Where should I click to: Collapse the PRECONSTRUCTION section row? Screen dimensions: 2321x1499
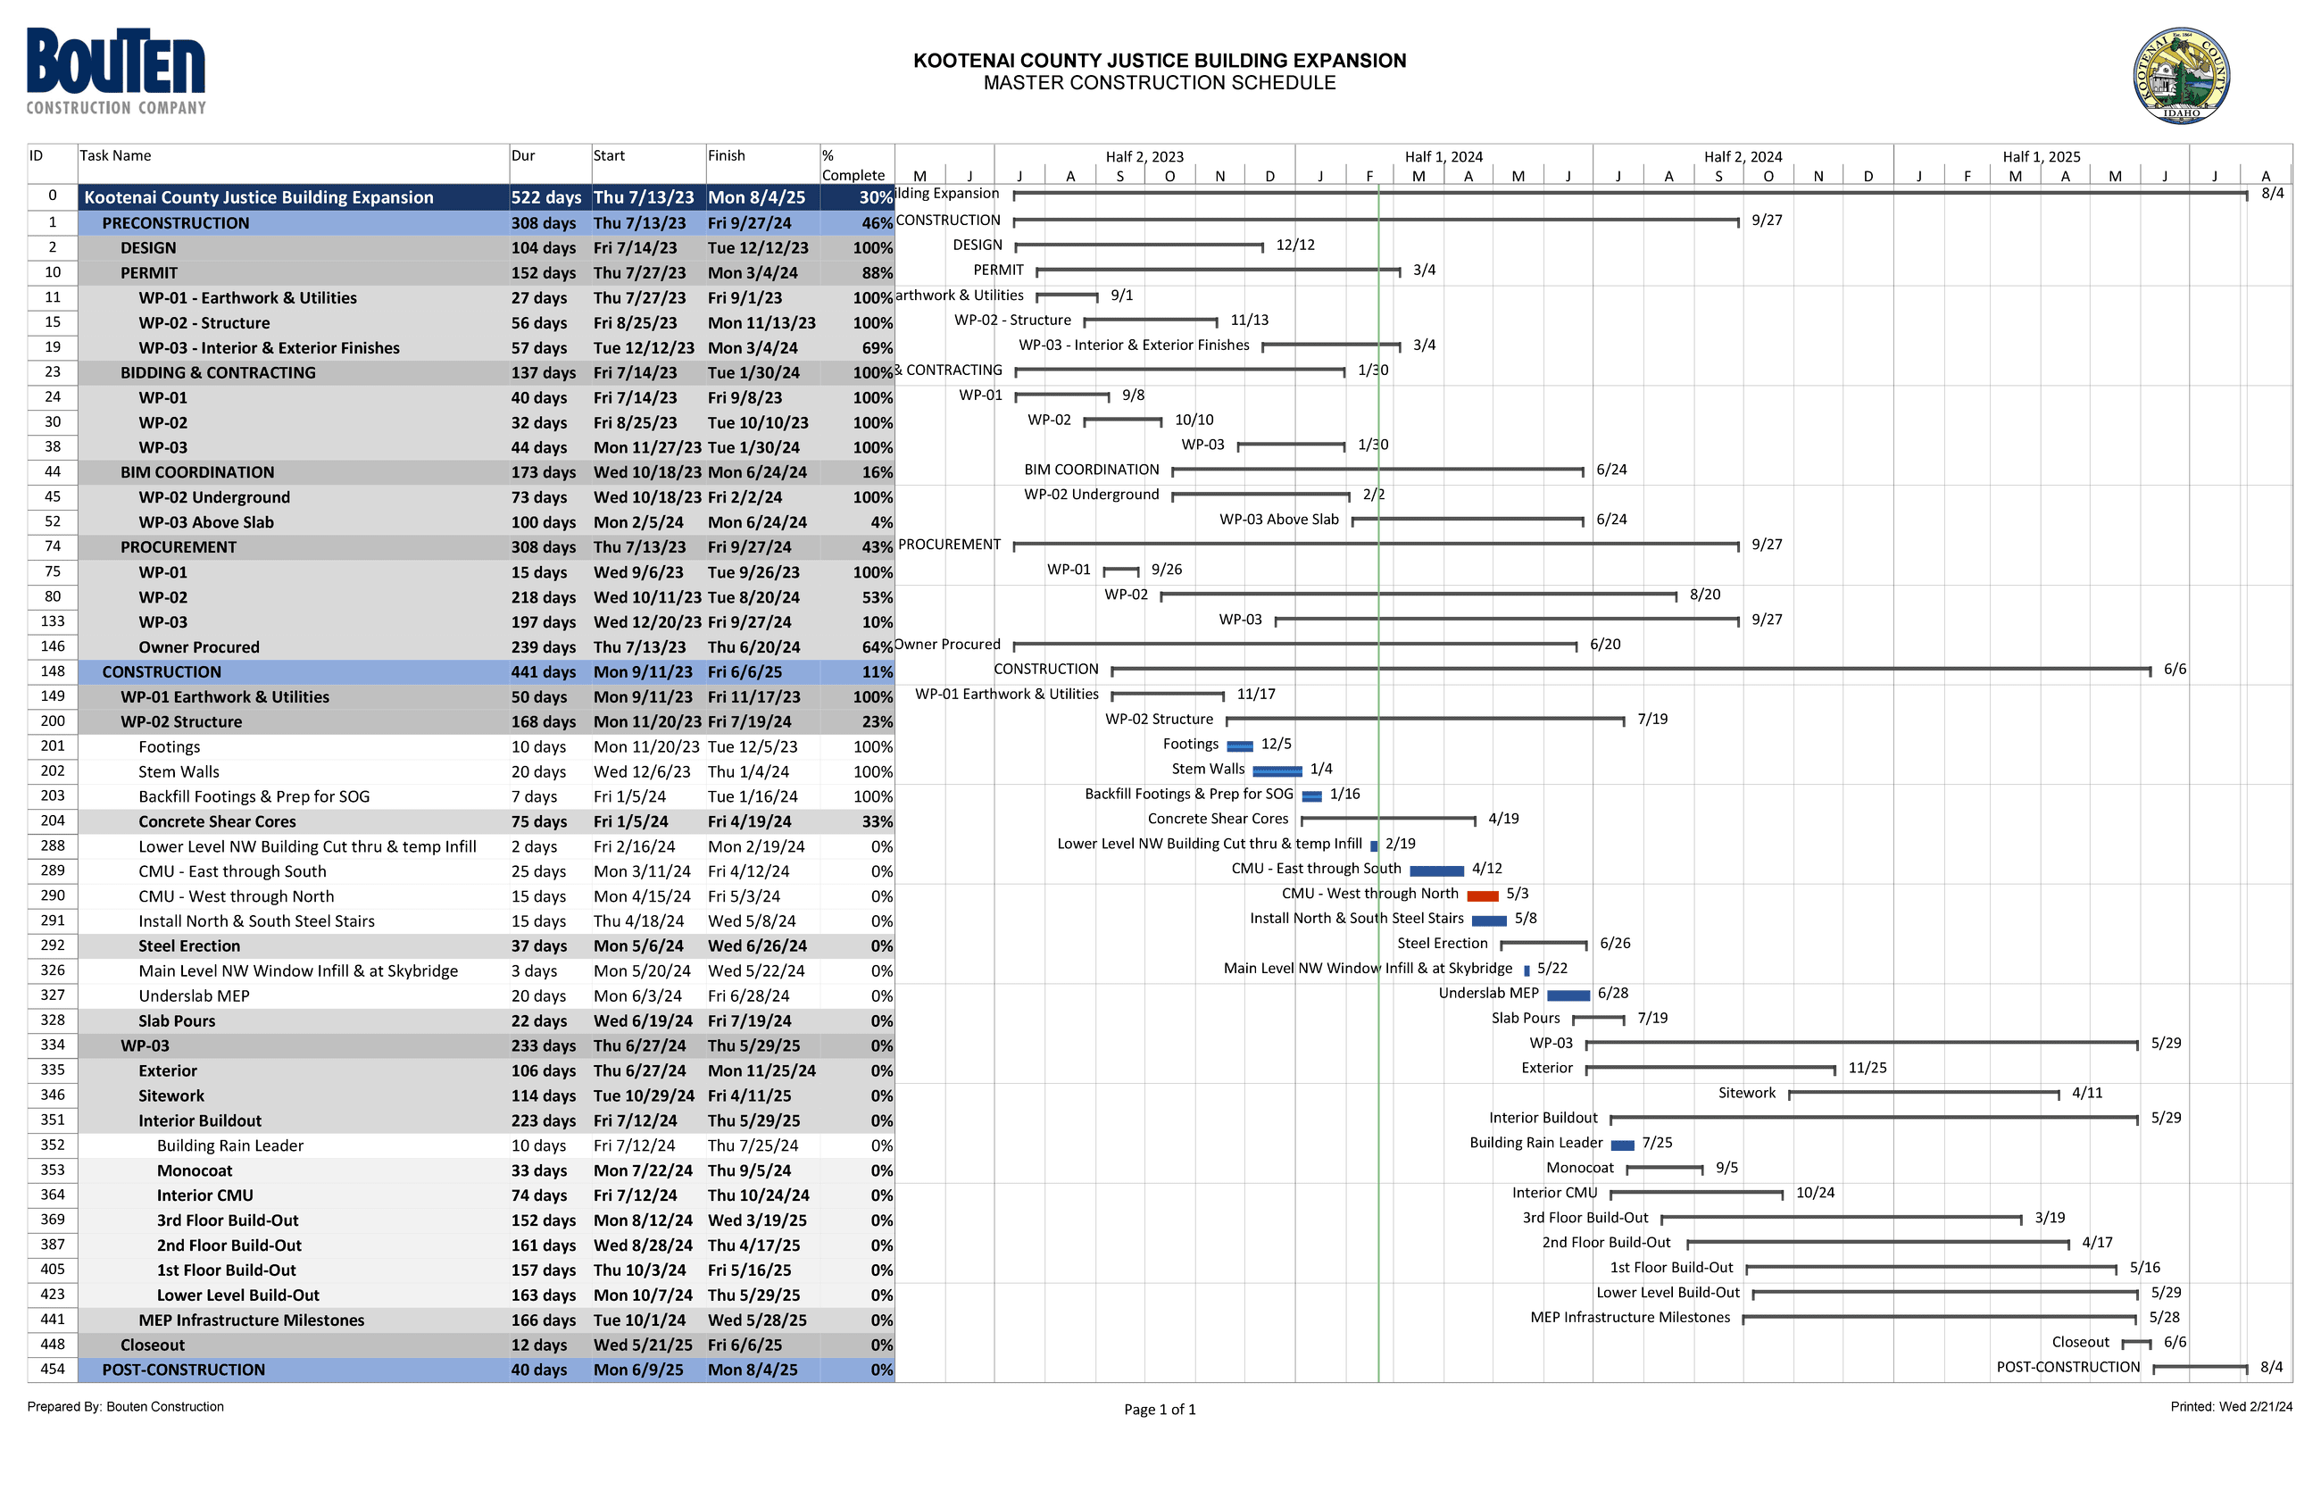pyautogui.click(x=174, y=222)
